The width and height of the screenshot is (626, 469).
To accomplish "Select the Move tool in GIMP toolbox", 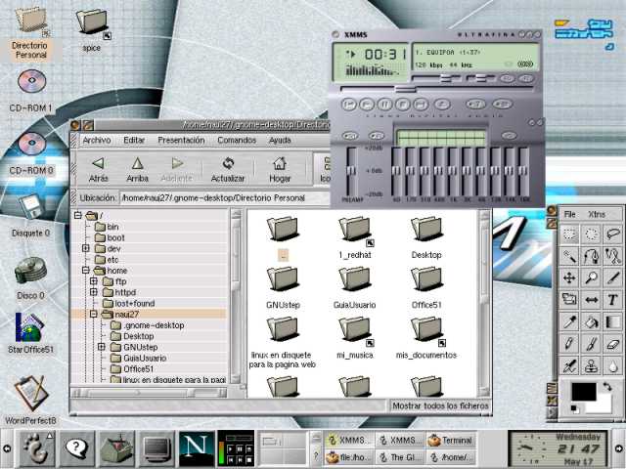I will tap(569, 277).
